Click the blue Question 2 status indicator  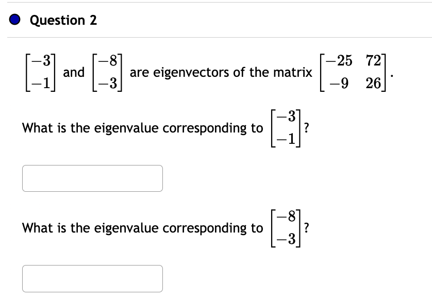pos(14,20)
